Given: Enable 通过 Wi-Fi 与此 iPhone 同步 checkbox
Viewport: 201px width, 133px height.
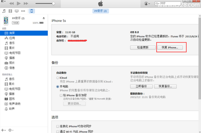Looking at the screenshot, I should (x=58, y=132).
